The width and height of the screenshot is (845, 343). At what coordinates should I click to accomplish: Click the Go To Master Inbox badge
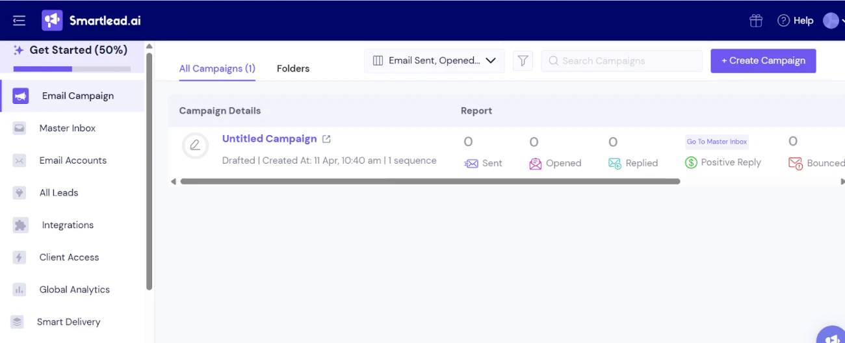click(x=717, y=142)
